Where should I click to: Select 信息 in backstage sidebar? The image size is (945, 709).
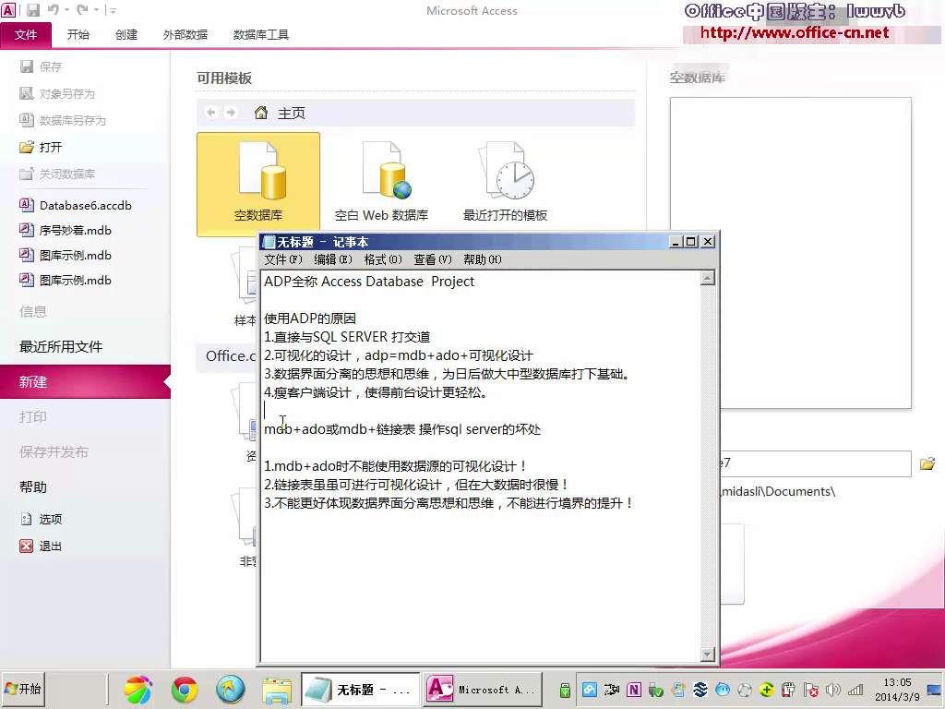[x=33, y=312]
